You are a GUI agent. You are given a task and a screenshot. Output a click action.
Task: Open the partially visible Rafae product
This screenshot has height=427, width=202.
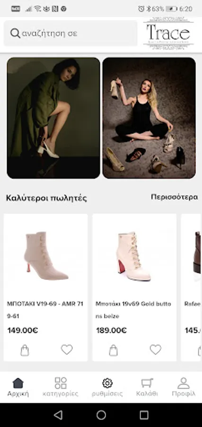pyautogui.click(x=191, y=288)
